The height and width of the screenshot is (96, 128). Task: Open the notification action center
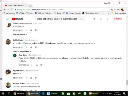tap(124, 94)
